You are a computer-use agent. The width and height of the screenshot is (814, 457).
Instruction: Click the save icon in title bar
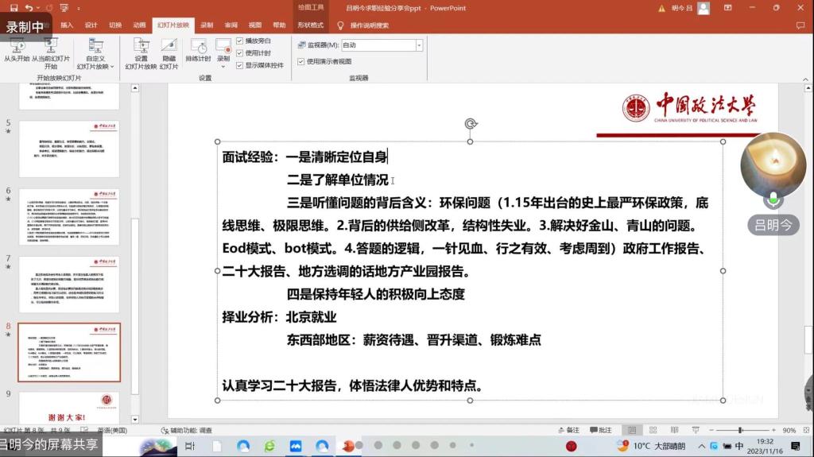(14, 8)
